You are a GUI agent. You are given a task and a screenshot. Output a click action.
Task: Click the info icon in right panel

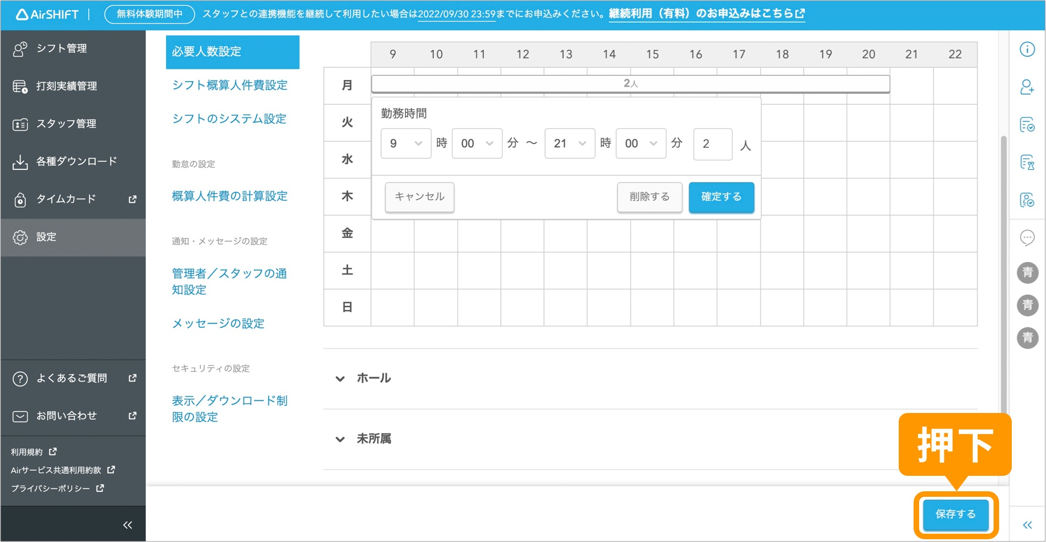click(x=1027, y=50)
